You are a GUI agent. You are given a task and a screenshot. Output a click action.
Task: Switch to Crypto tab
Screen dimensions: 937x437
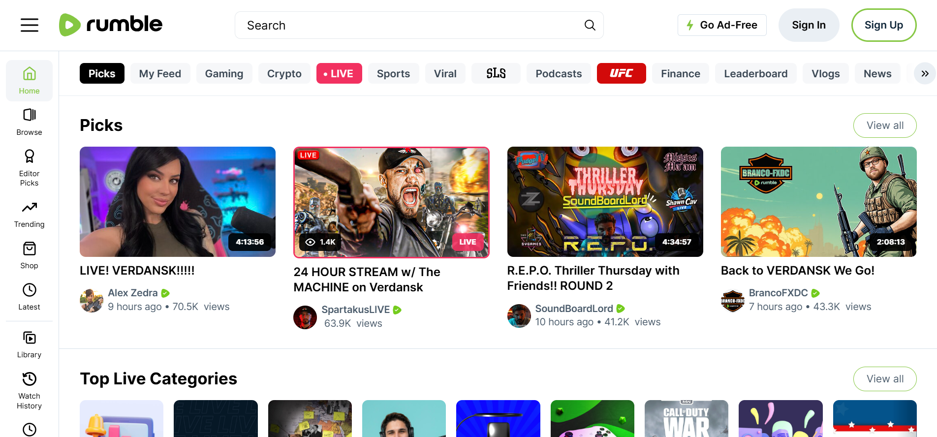point(284,73)
